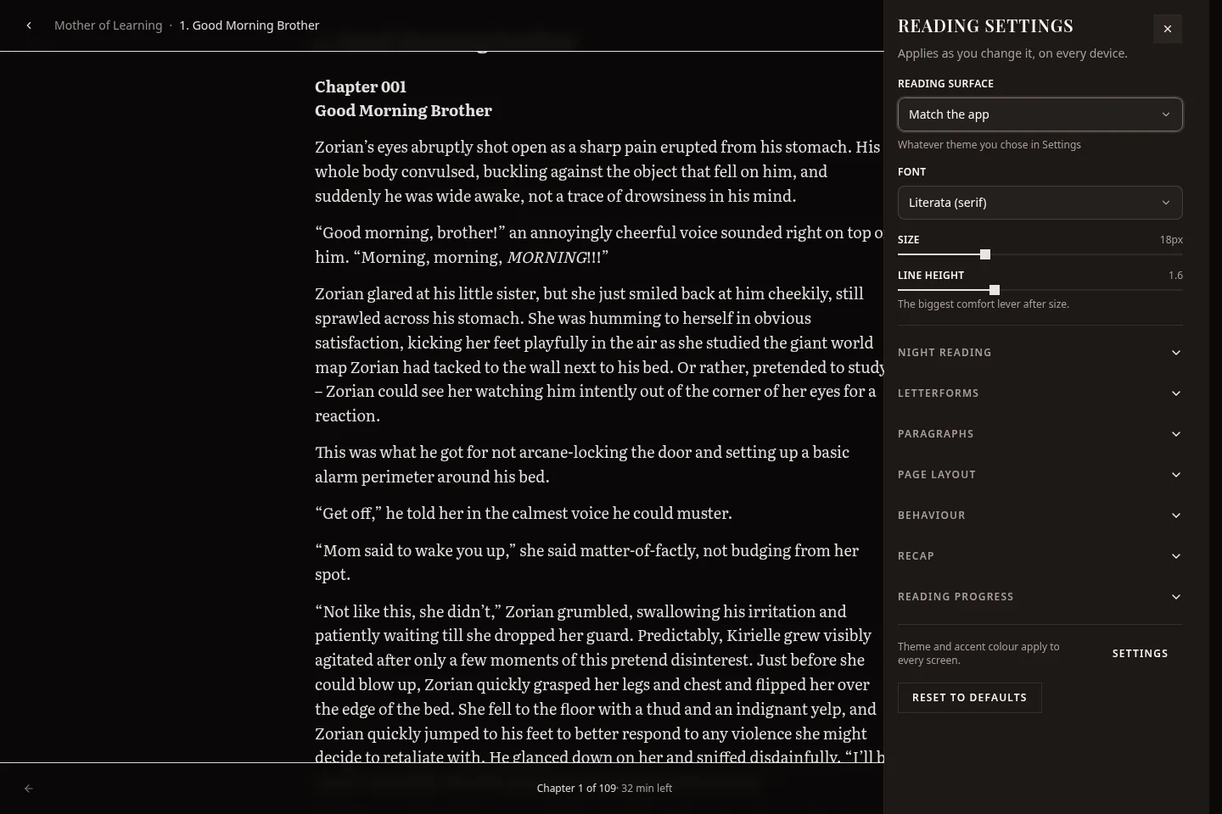Click the back arrow beside Mother of Learning

pos(29,25)
